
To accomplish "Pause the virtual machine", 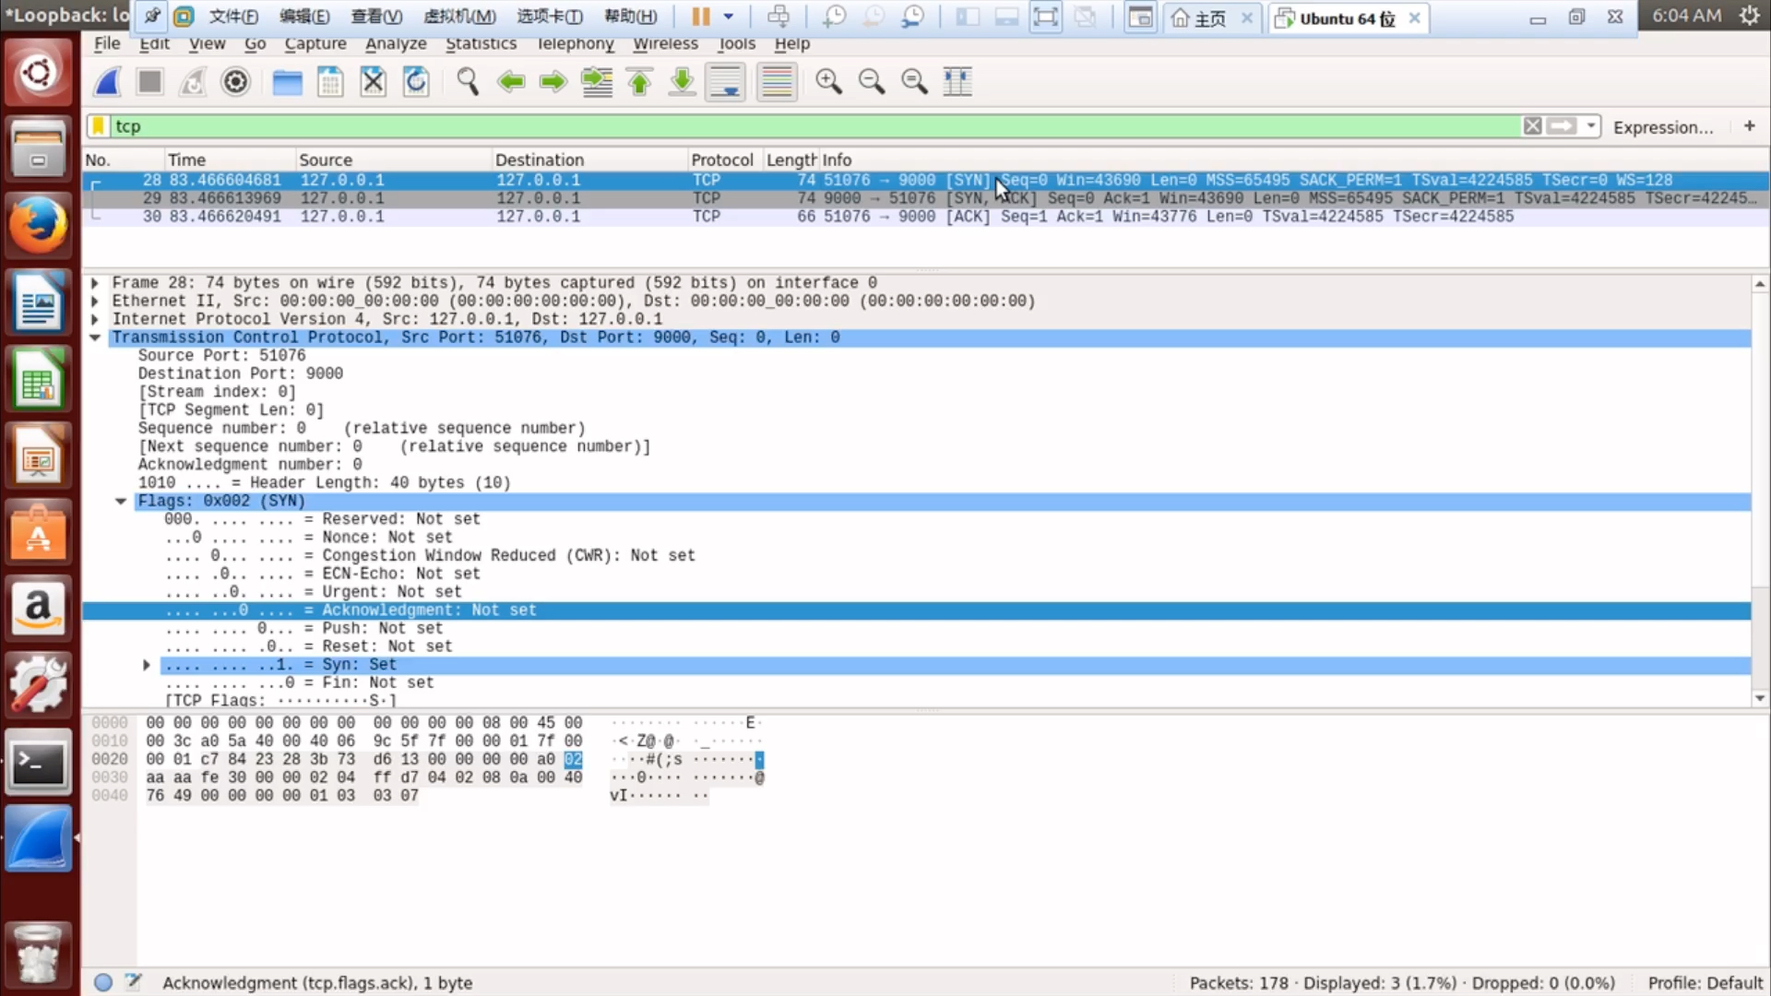I will [x=701, y=17].
